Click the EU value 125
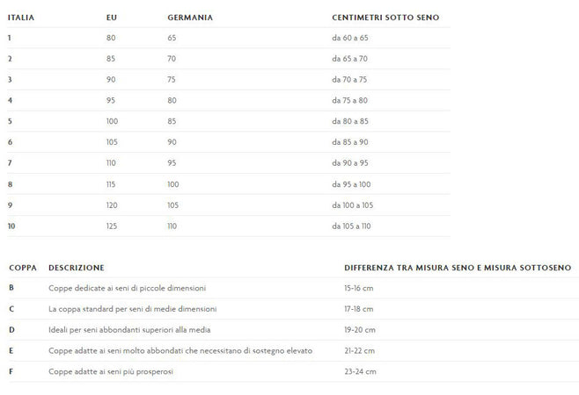 112,226
